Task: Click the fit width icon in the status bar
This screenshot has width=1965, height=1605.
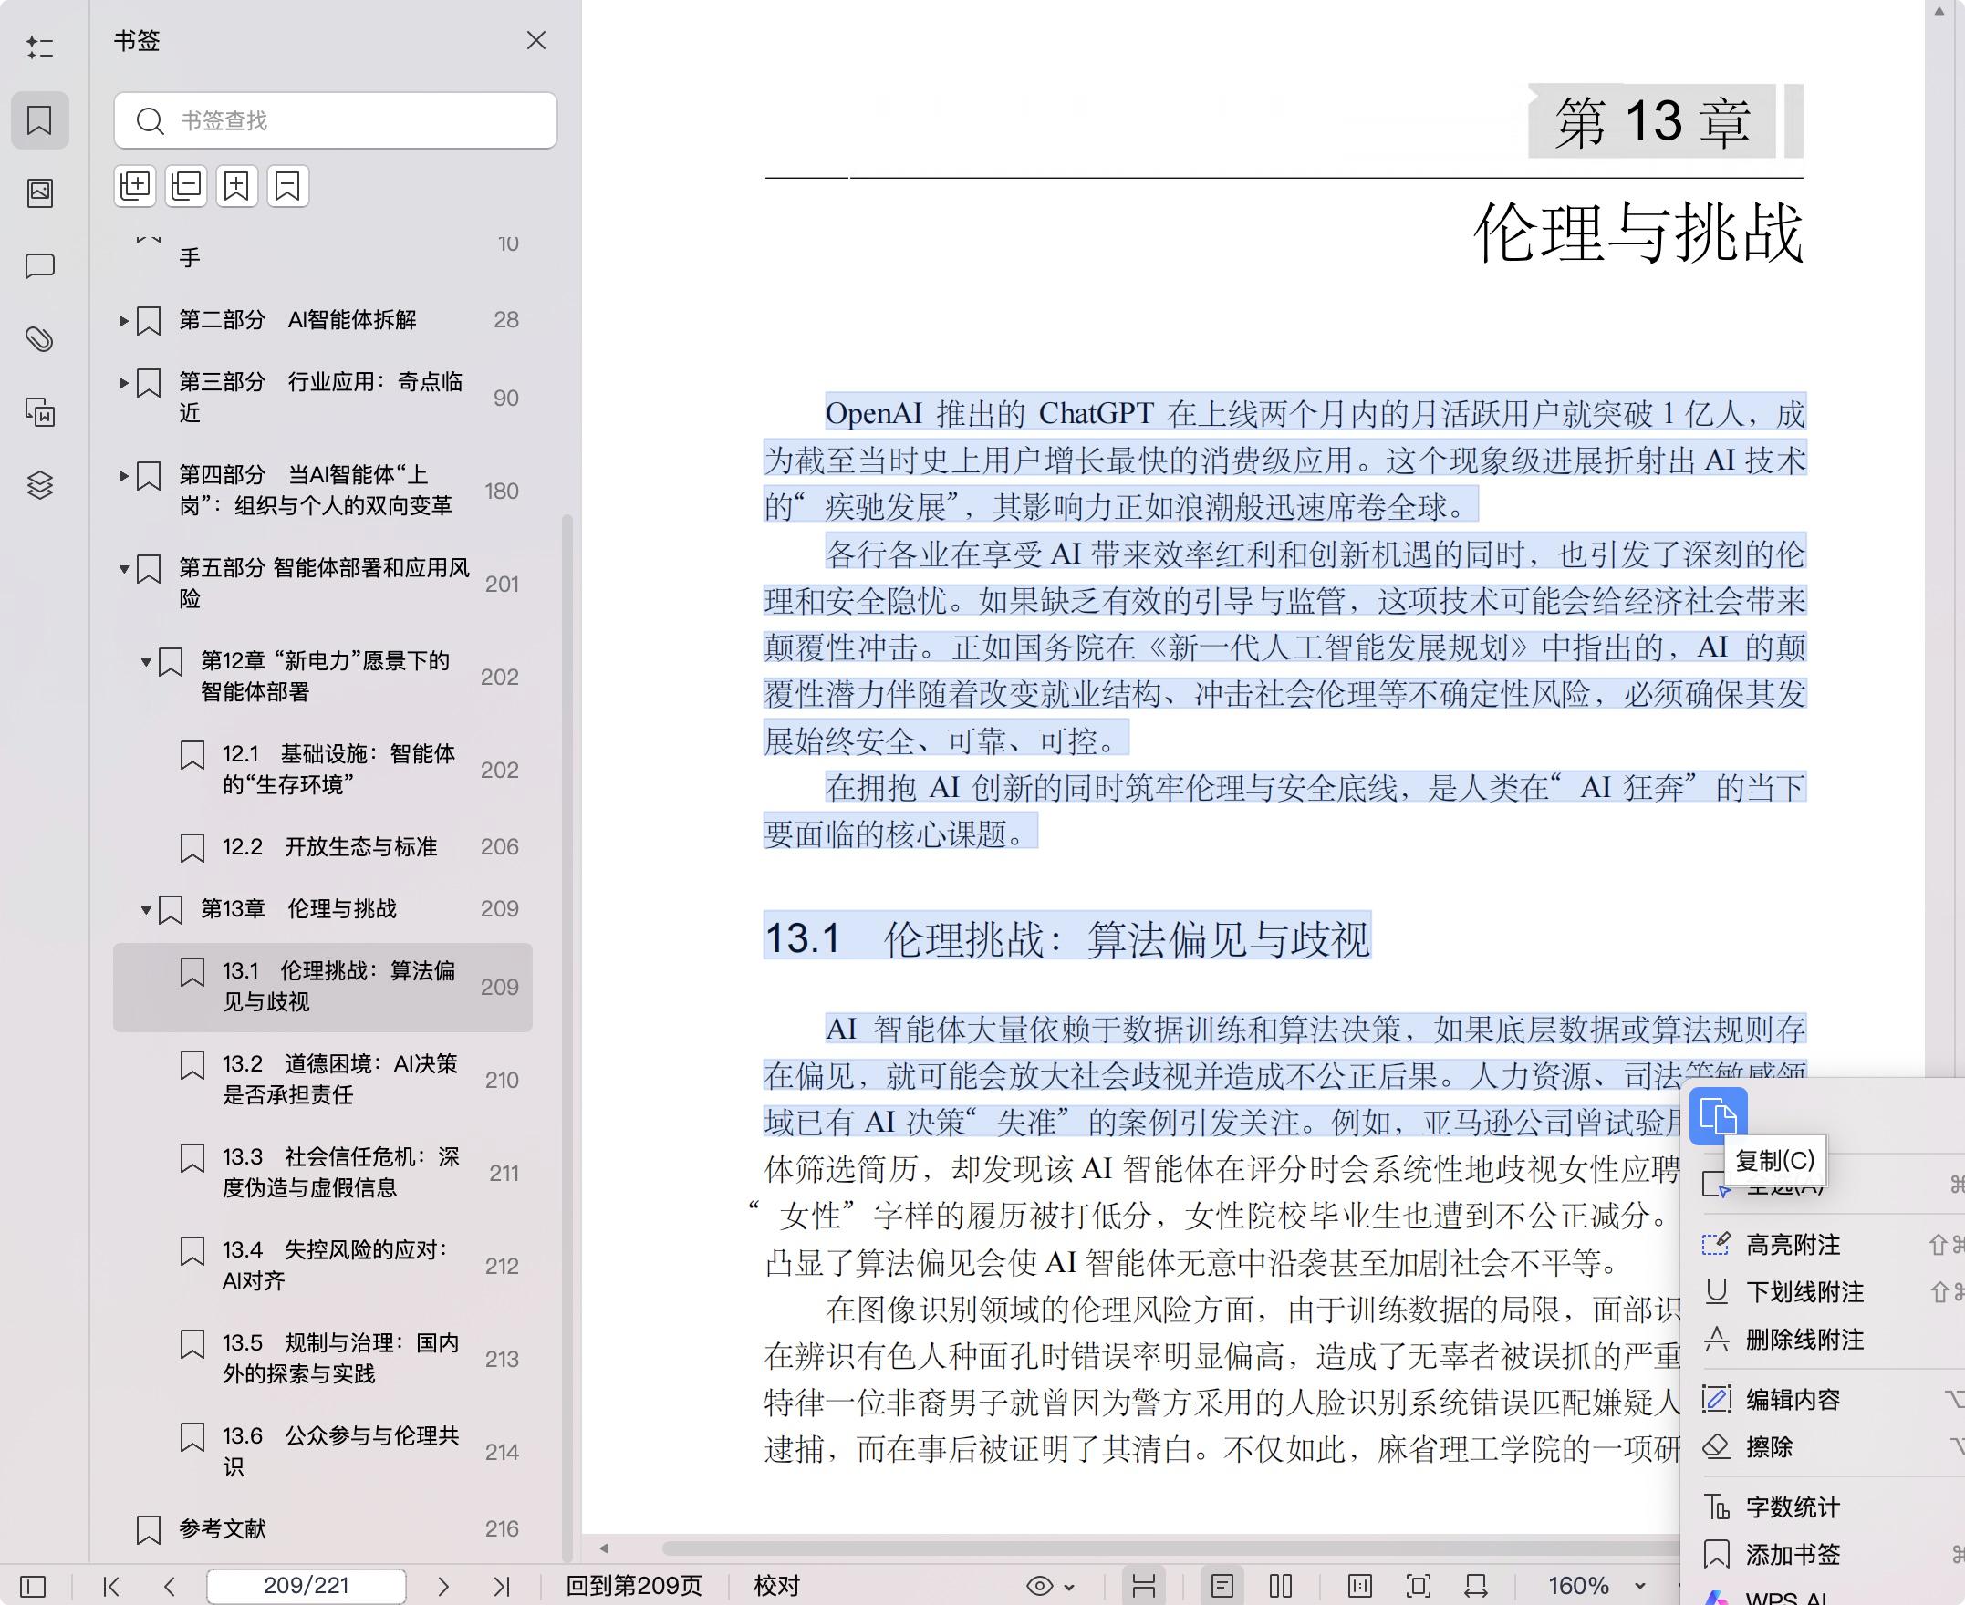Action: click(1476, 1587)
